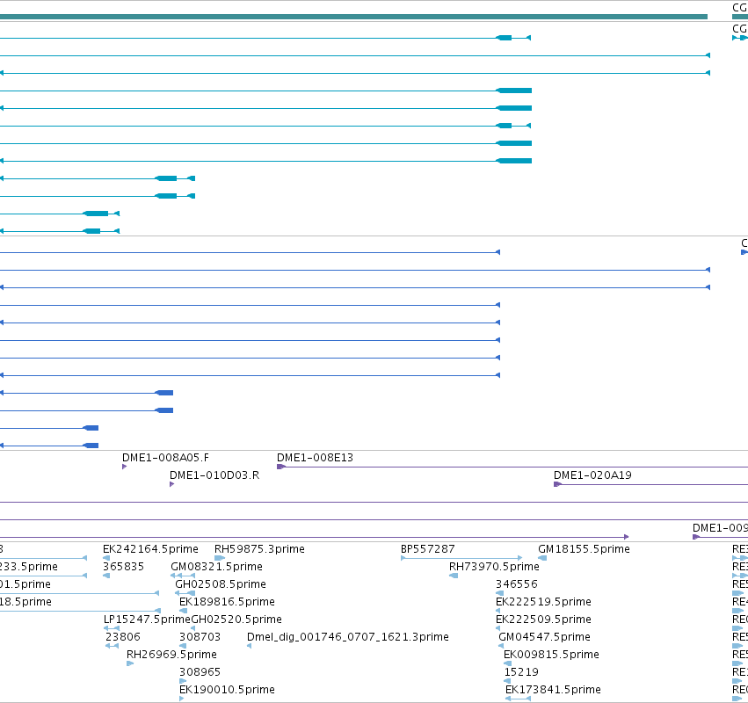Click the purple arrow glyph under DME1-008A05.F

click(x=125, y=467)
